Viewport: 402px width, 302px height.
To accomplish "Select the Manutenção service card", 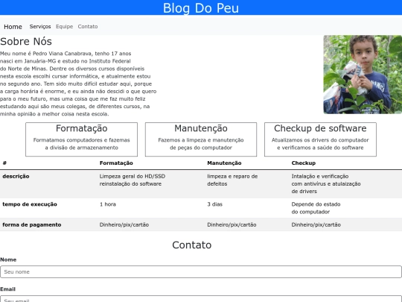I will (x=201, y=139).
